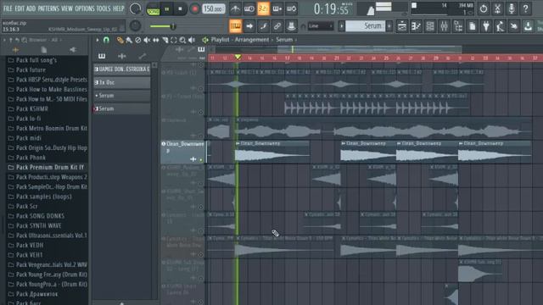Click the master volume knob

[x=135, y=8]
